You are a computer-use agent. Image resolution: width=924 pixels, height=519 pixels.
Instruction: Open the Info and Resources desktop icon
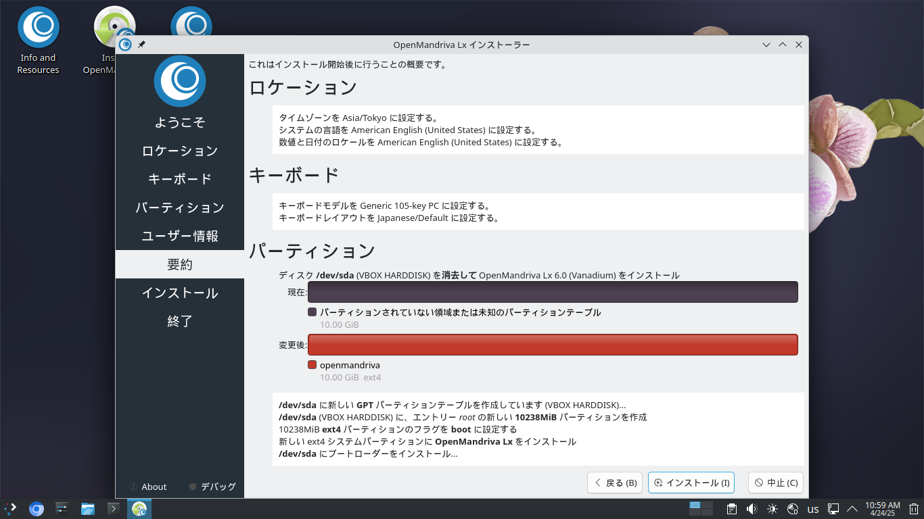coord(39,41)
